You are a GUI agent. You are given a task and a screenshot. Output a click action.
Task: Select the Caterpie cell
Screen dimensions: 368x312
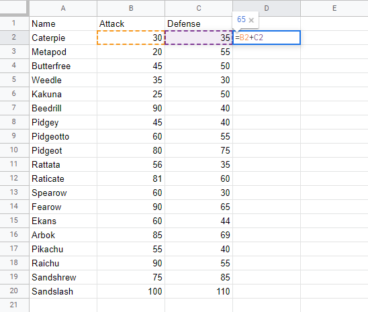pos(63,38)
